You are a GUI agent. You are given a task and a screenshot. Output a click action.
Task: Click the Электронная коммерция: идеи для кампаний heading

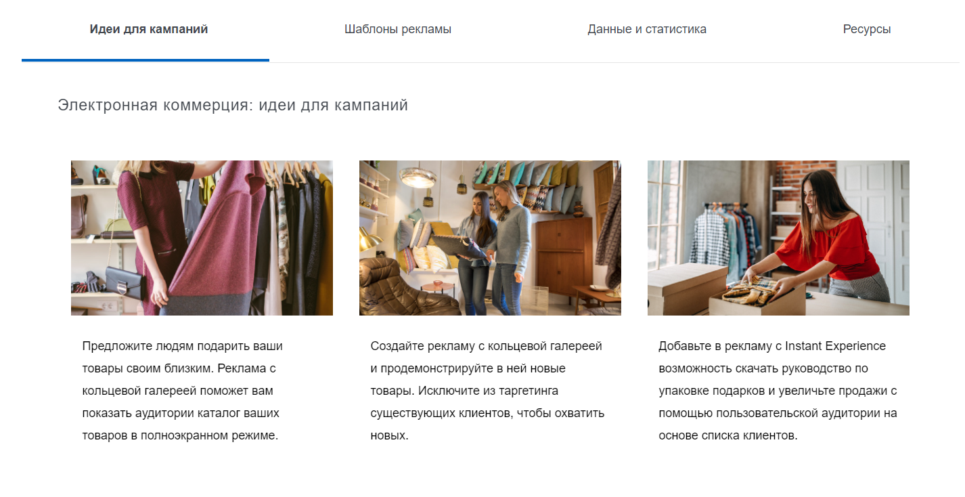pos(233,106)
